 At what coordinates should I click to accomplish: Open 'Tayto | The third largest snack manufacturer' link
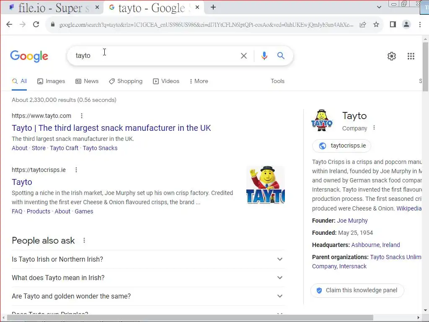(111, 128)
